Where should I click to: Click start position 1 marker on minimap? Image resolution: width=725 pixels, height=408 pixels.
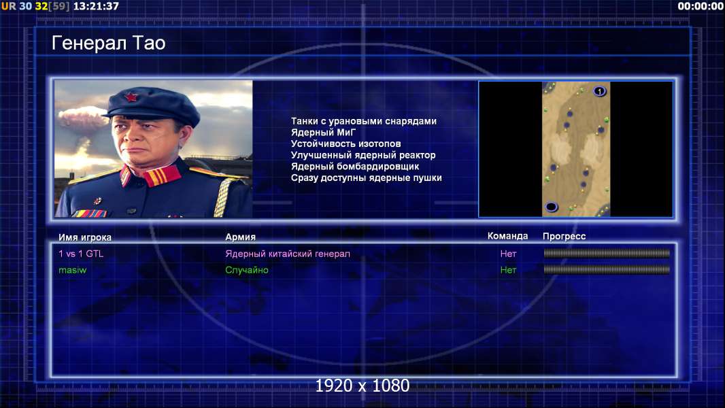click(599, 92)
